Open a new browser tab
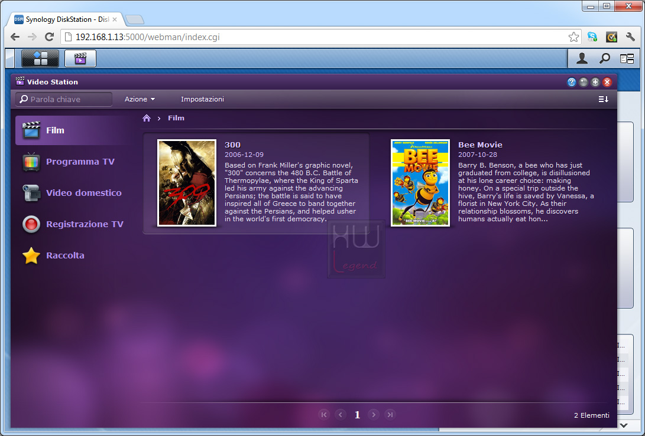The height and width of the screenshot is (436, 645). pos(134,19)
